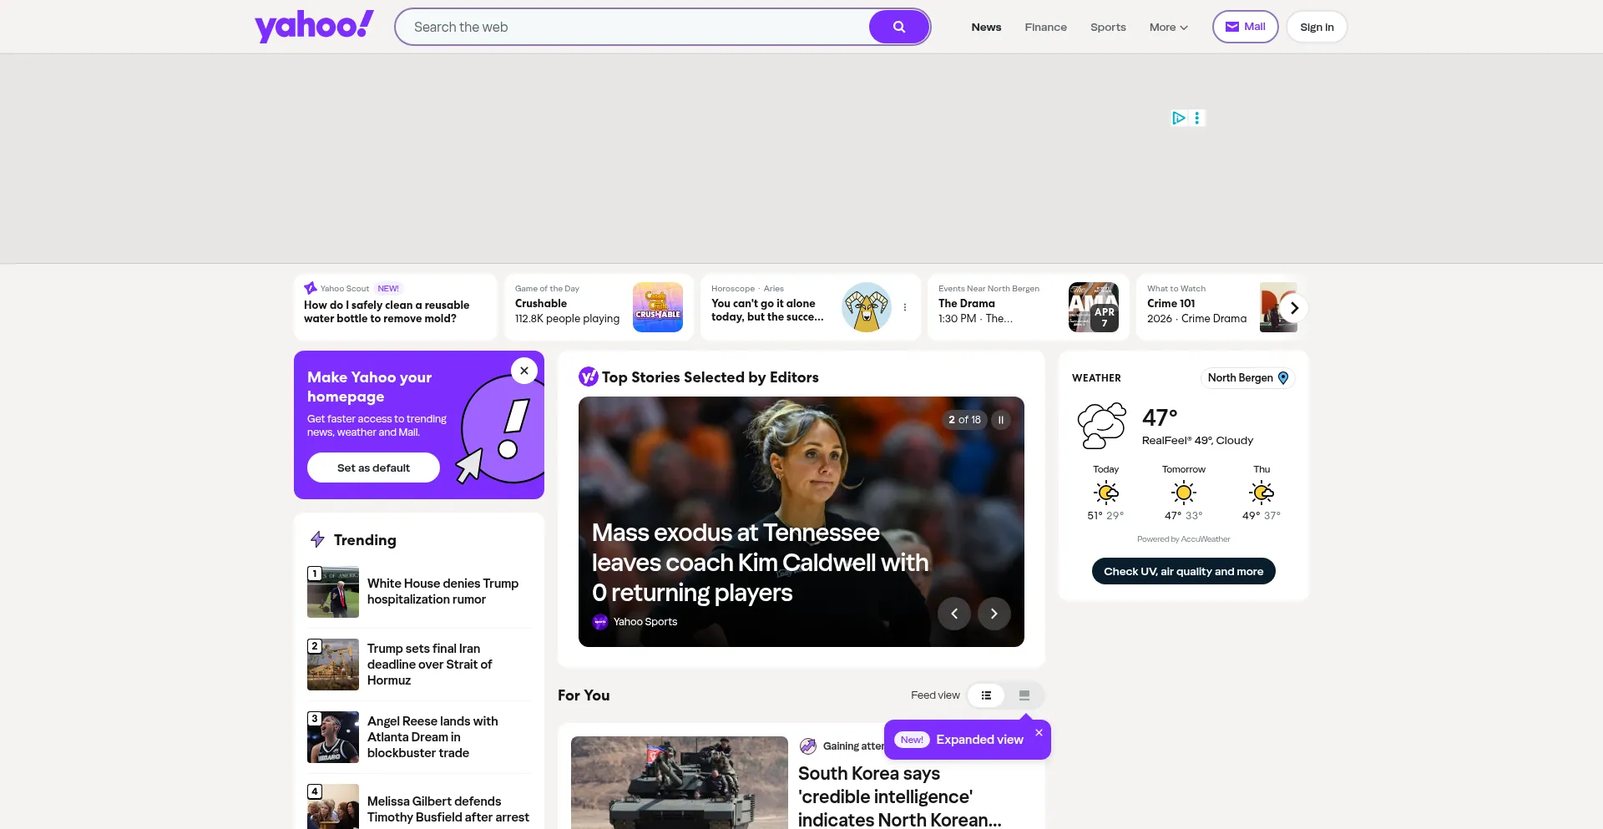Open Yahoo Mail
Screen dimensions: 1603x829
coord(1245,27)
